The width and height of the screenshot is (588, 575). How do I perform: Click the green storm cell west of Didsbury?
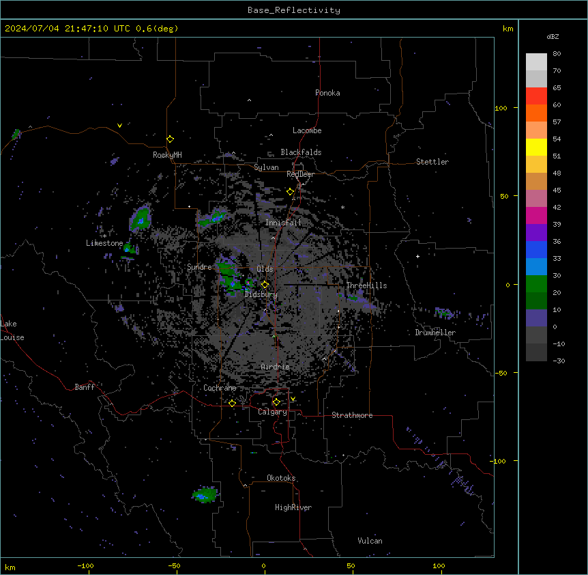(x=231, y=277)
